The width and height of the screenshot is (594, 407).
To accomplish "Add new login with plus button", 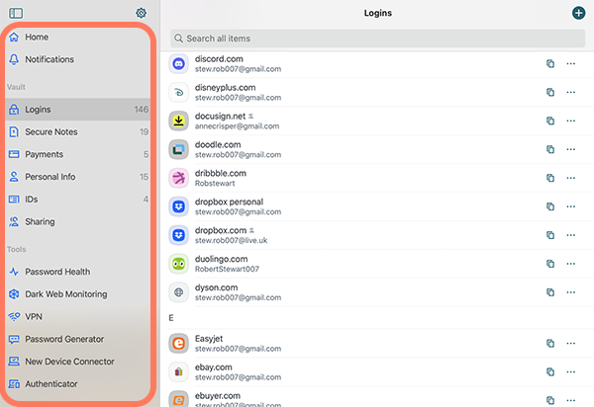I will (x=578, y=13).
